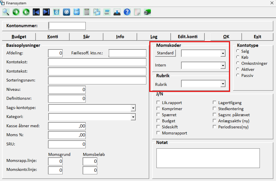Click the second Kontotekst field
Viewport: 276px width, 181px height.
tap(97, 71)
